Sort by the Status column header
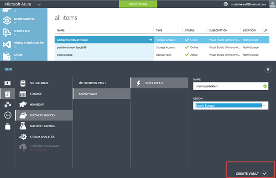Image resolution: width=276 pixels, height=178 pixels. [190, 30]
